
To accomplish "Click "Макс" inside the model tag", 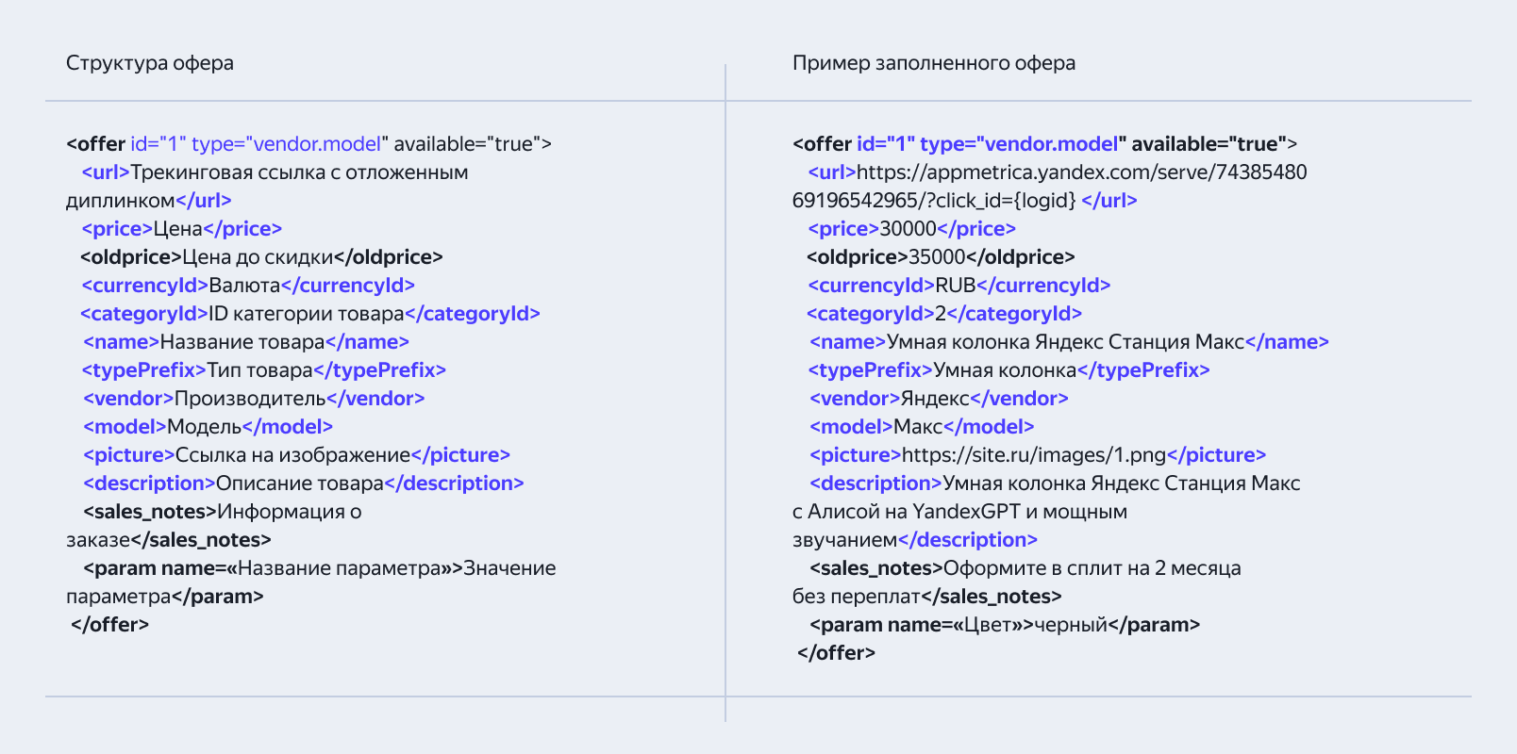I will coord(918,427).
